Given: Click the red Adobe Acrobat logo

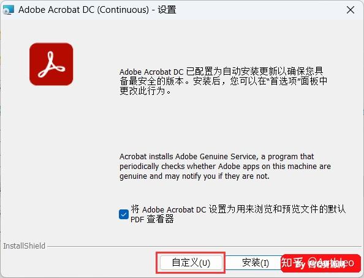Looking at the screenshot, I should coord(51,64).
